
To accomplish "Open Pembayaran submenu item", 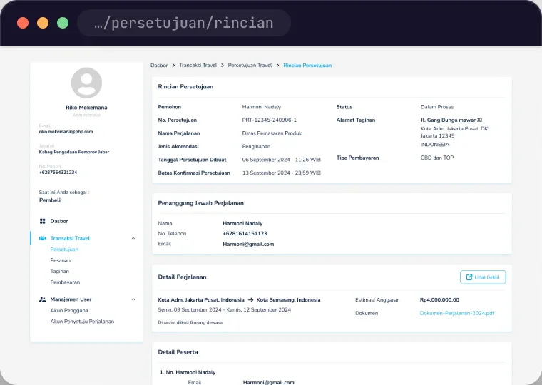I will coord(65,282).
